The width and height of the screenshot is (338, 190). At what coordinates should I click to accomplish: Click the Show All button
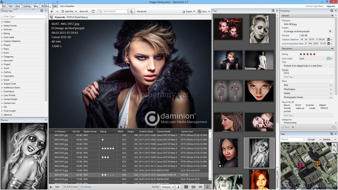(x=84, y=11)
